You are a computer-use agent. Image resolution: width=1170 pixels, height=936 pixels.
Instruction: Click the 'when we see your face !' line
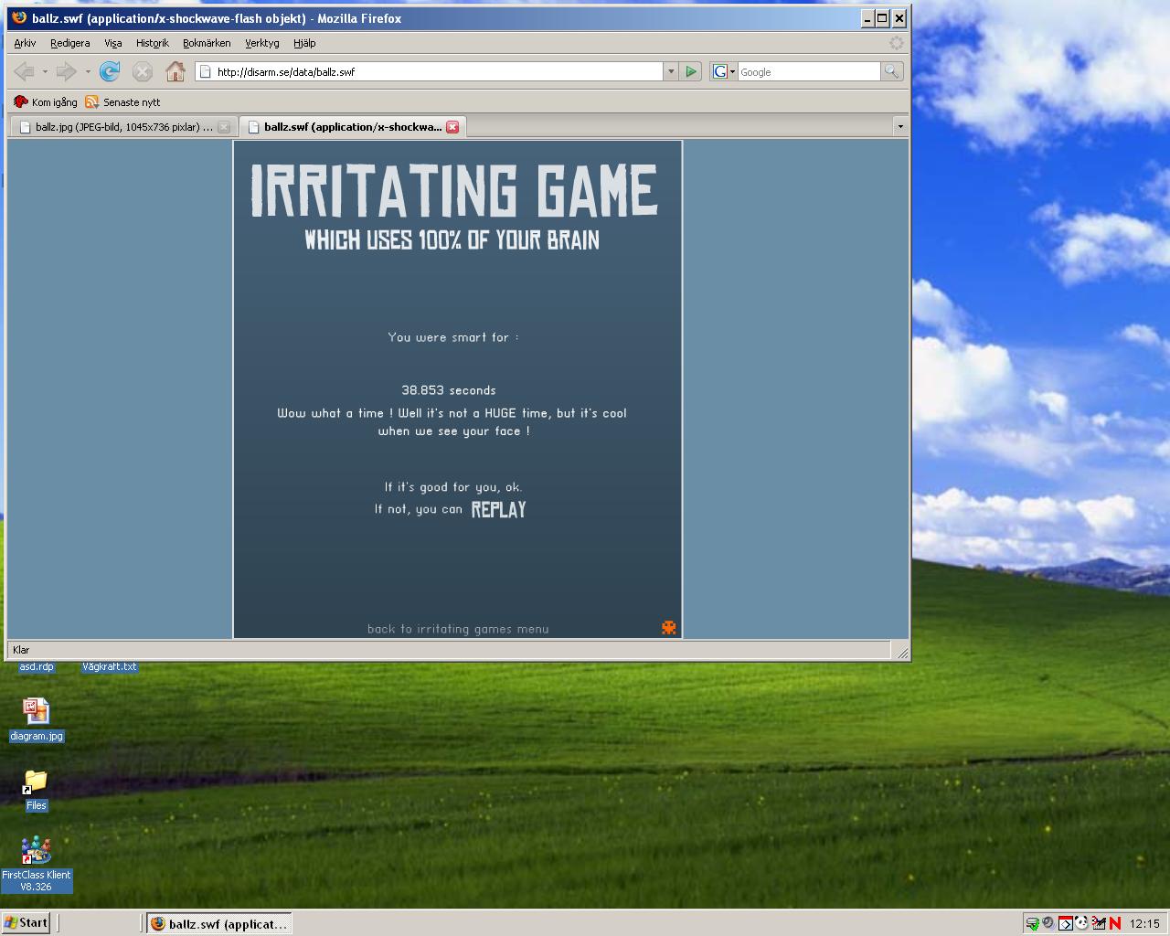tap(454, 431)
